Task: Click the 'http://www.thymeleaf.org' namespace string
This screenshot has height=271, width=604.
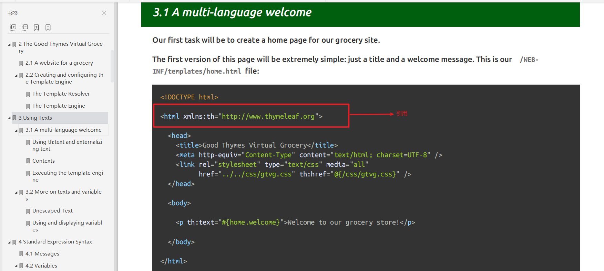Action: click(268, 116)
